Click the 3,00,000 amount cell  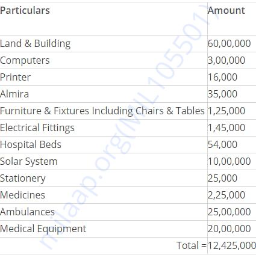point(226,60)
